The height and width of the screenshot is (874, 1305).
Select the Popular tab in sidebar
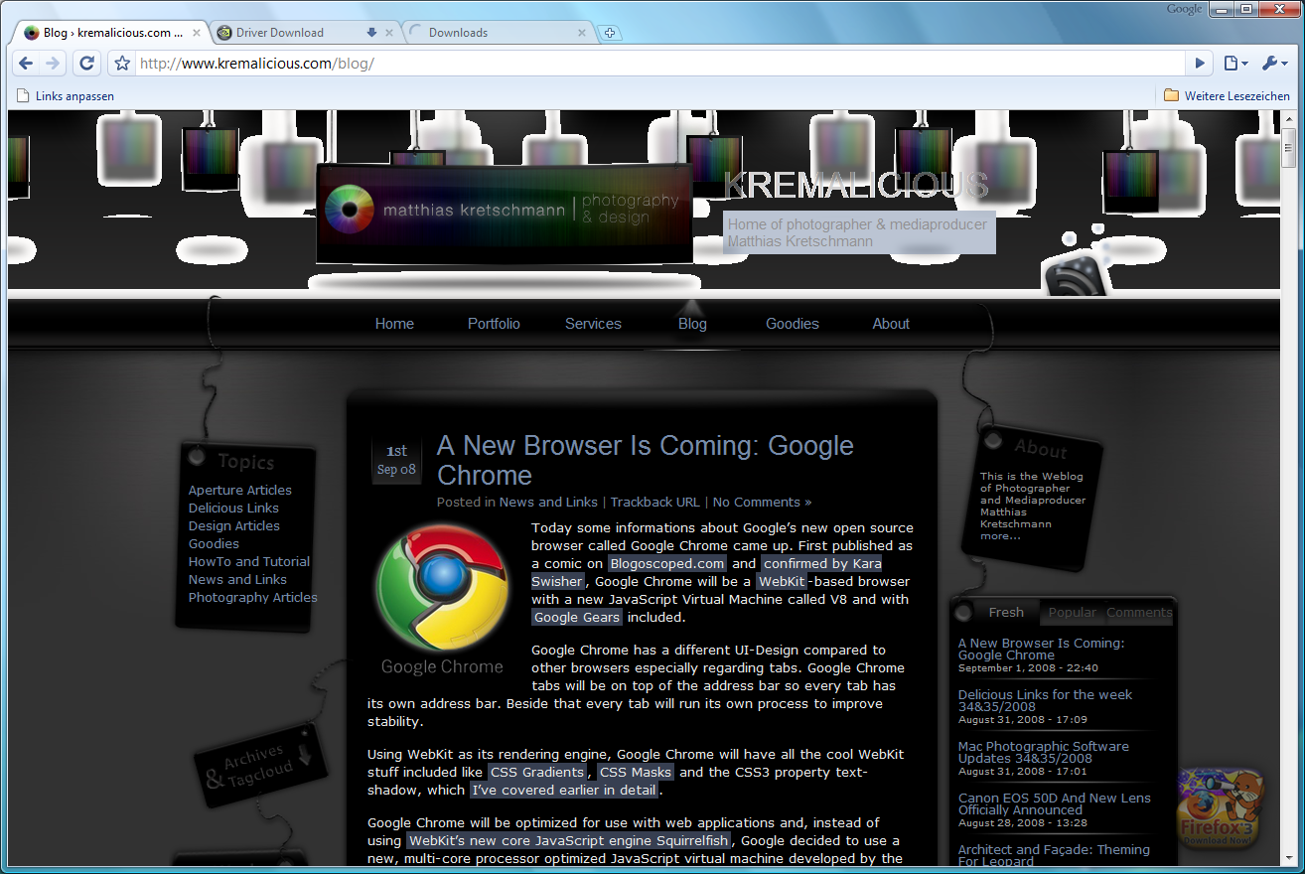pos(1073,613)
